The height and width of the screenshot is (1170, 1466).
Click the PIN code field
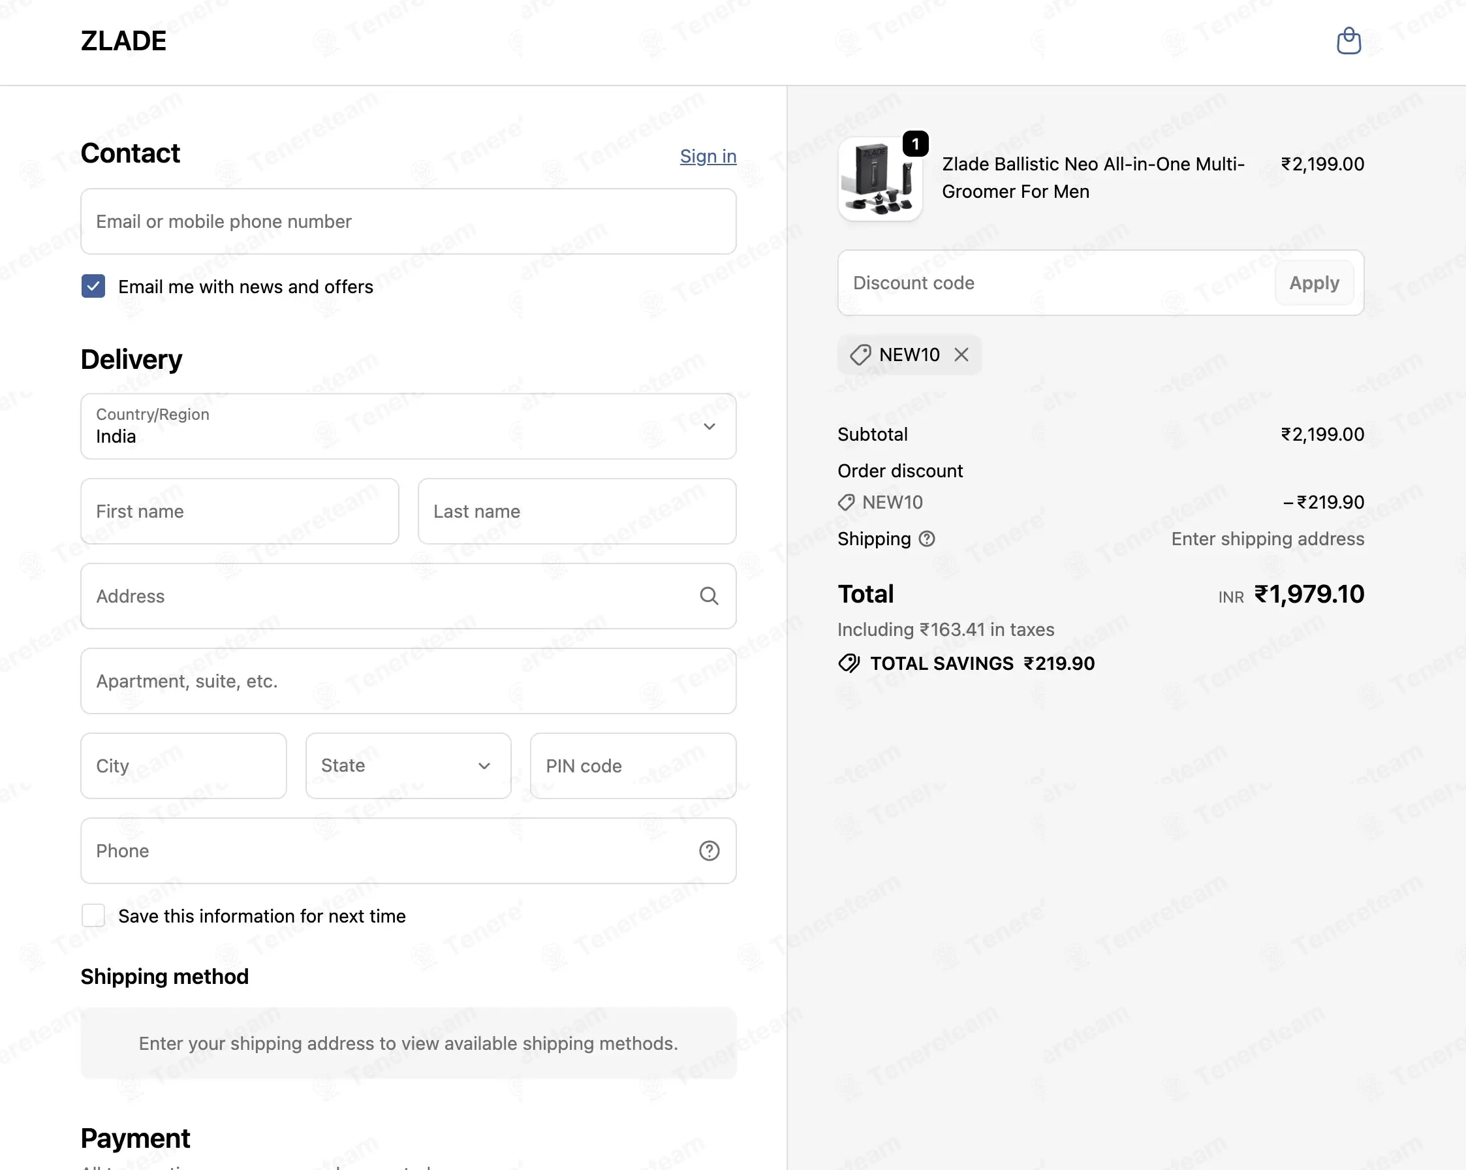pyautogui.click(x=633, y=765)
